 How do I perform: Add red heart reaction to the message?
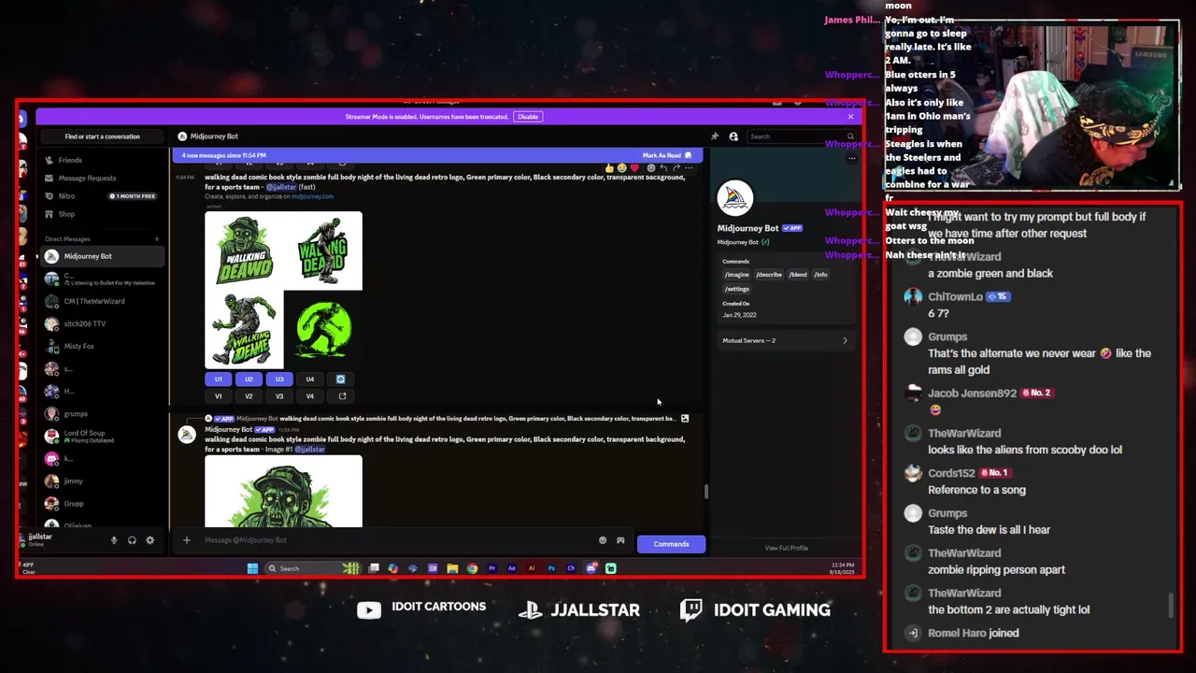point(634,168)
